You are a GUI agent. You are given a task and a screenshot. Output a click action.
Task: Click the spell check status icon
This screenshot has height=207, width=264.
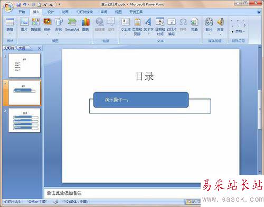point(56,202)
